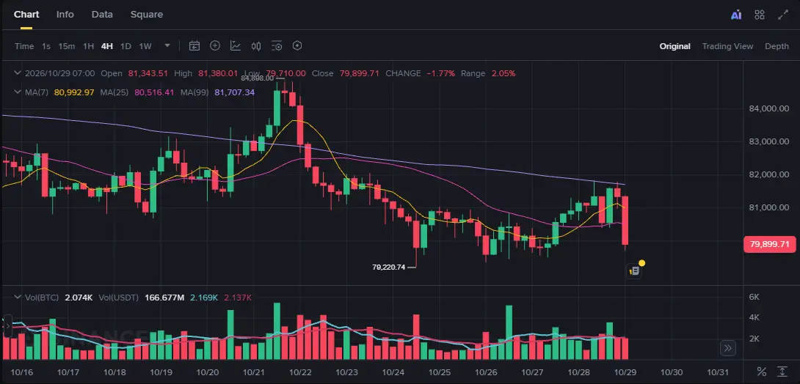Open the technical indicators line-chart icon
Viewport: 800px width, 384px height.
click(x=235, y=46)
